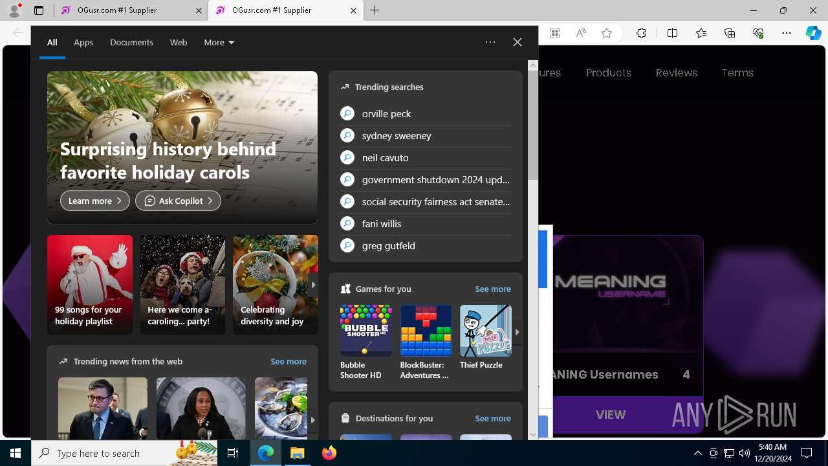Image resolution: width=828 pixels, height=466 pixels.
Task: Open Microsoft Edge from the taskbar
Action: click(x=266, y=454)
